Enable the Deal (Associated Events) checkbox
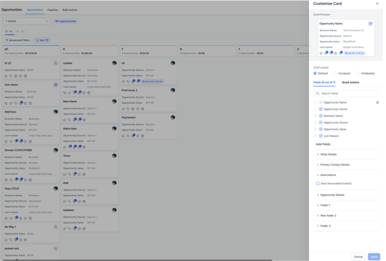 pyautogui.click(x=318, y=183)
